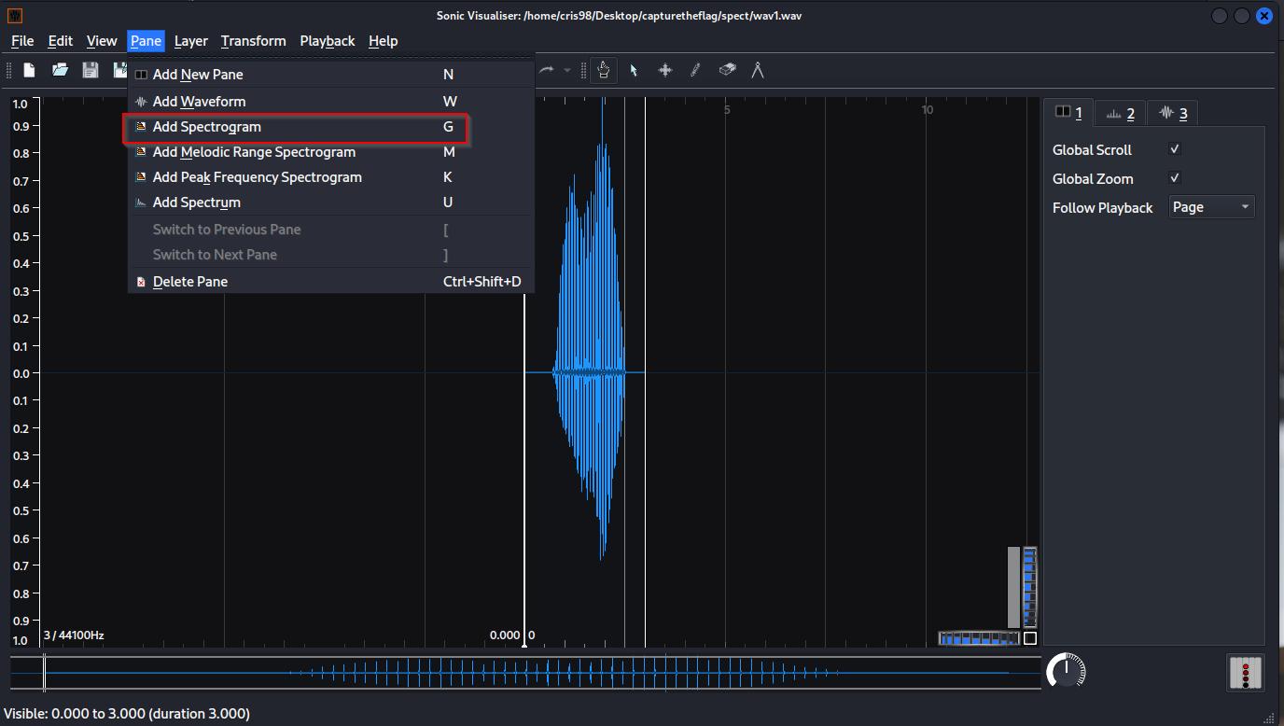The width and height of the screenshot is (1284, 726).
Task: Choose Add Melodic Range Spectrogram
Action: point(330,152)
